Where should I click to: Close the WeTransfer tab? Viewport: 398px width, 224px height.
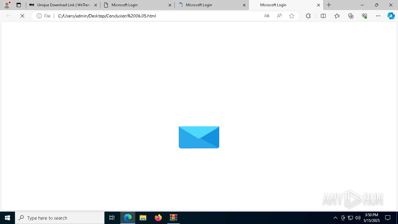(x=95, y=5)
